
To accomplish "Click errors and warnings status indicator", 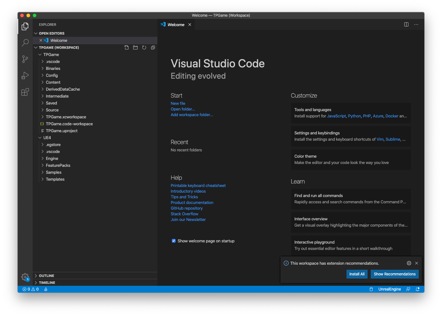I will [30, 289].
